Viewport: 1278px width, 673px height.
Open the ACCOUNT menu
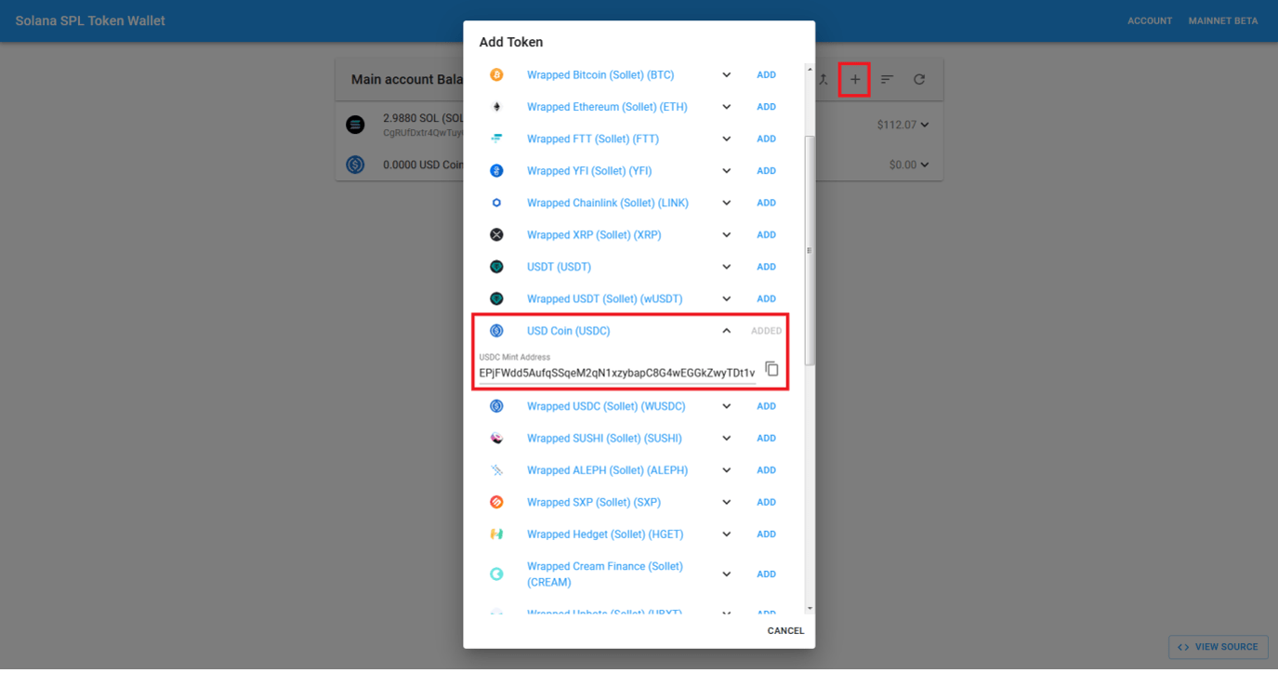pyautogui.click(x=1150, y=20)
